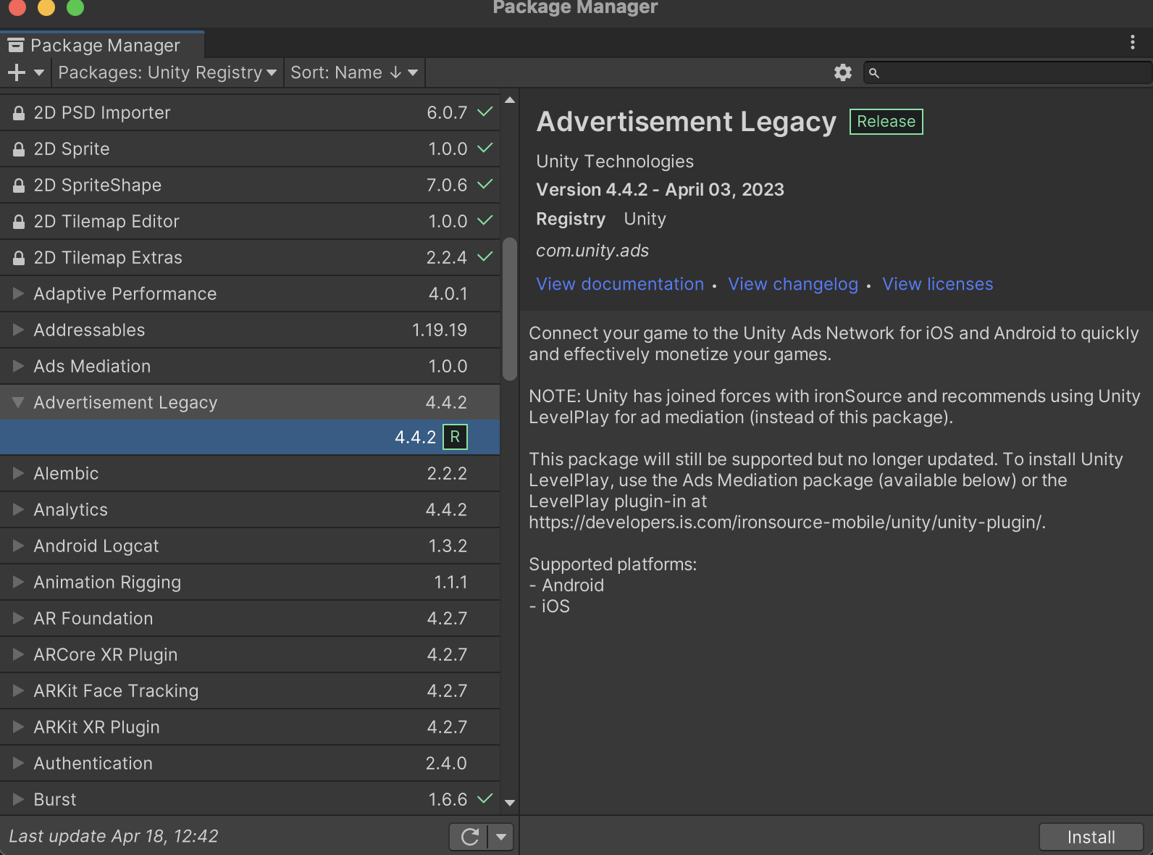Open the View documentation link
Viewport: 1153px width, 855px height.
[x=620, y=284]
